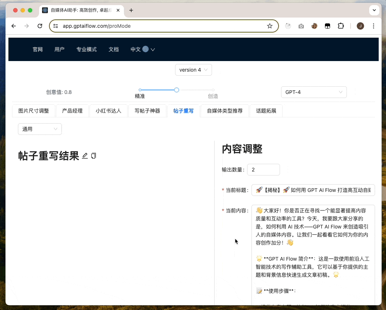Click the 当前标题 input field
This screenshot has height=310, width=386.
pyautogui.click(x=313, y=190)
